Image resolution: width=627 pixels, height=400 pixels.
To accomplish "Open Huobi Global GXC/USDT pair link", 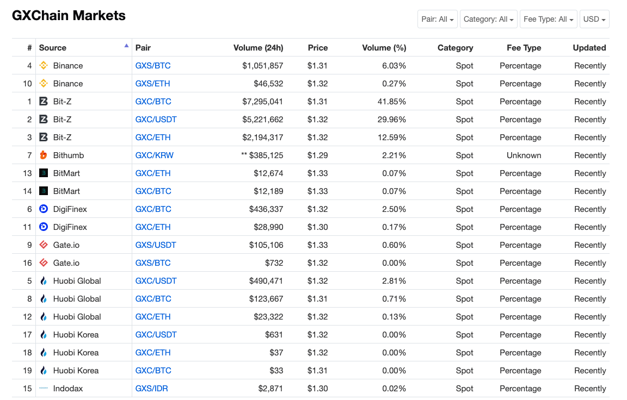I will tap(156, 280).
